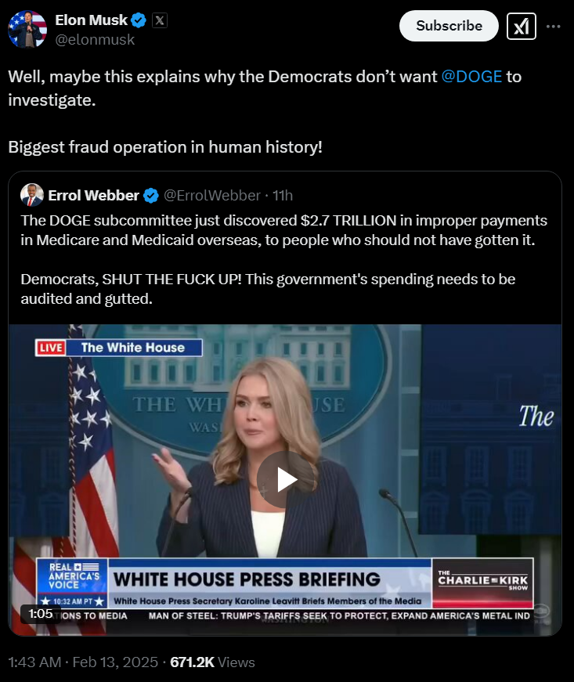Play the White House press briefing video
Image resolution: width=574 pixels, height=682 pixels.
[x=285, y=479]
